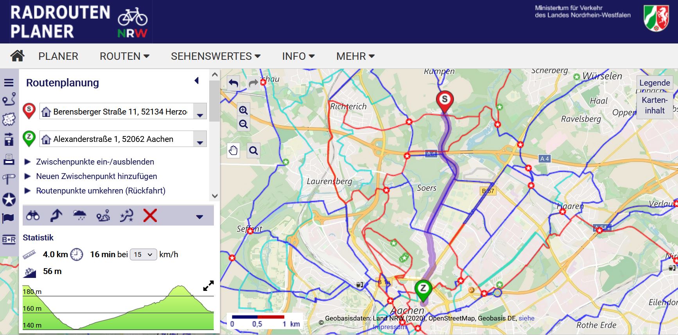
Task: Click the green destination pin icon in panel
Action: 29,138
